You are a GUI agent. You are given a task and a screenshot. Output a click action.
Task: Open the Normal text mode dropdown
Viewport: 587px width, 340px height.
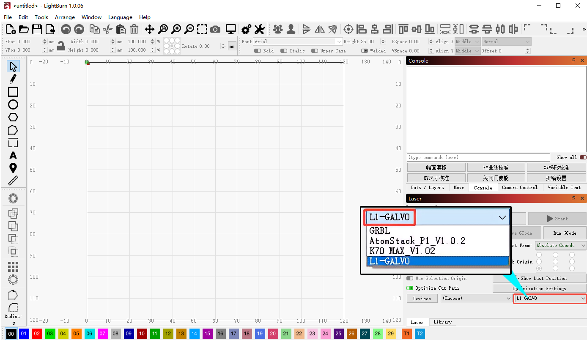pyautogui.click(x=506, y=41)
